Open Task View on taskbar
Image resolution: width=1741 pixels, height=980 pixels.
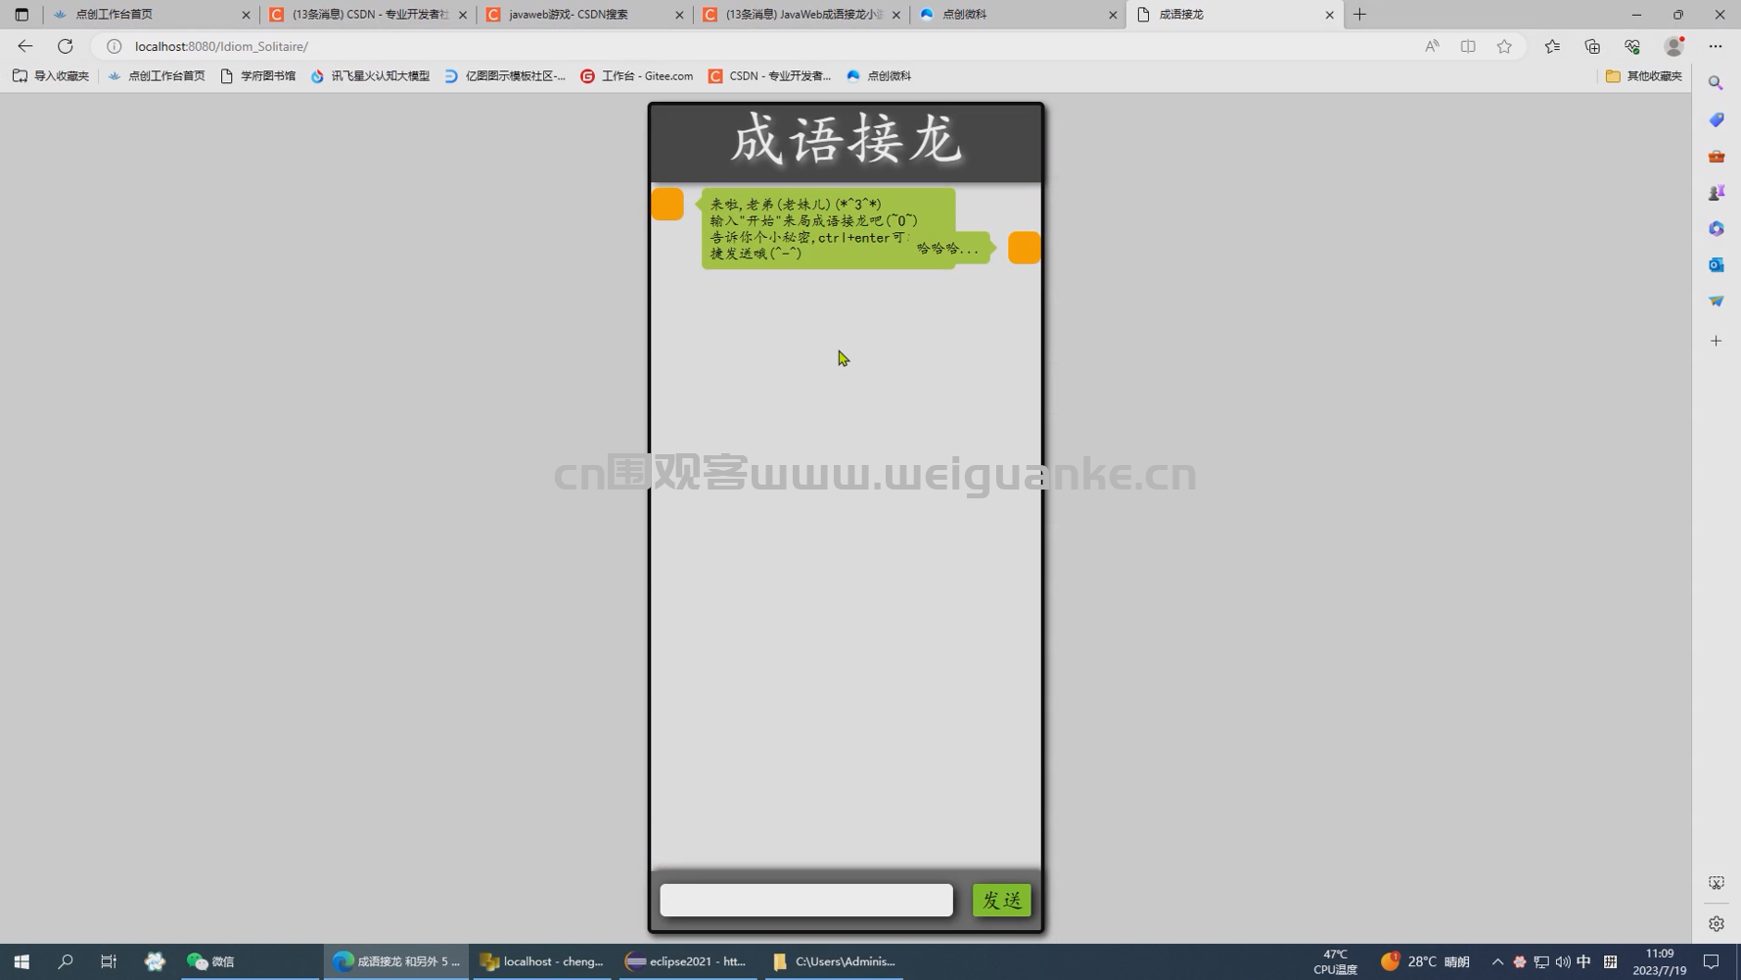(x=109, y=961)
